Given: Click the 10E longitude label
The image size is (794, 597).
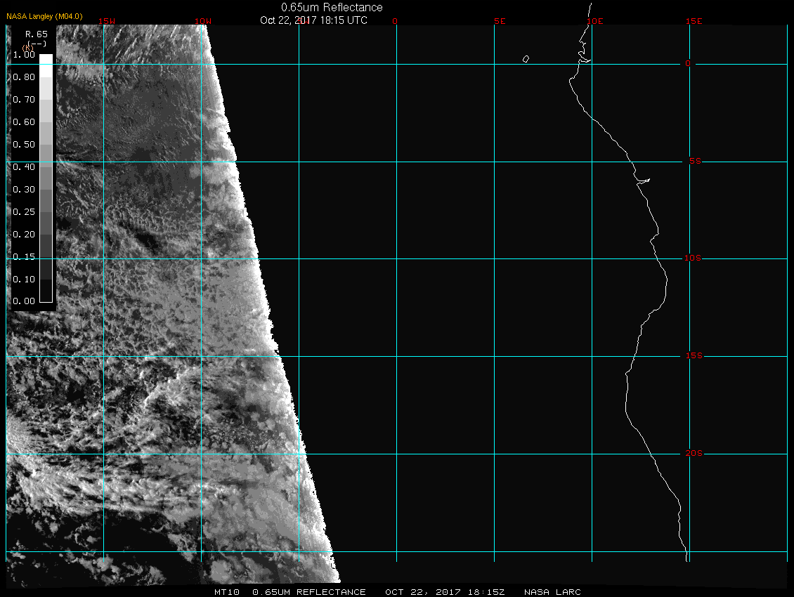Looking at the screenshot, I should [594, 21].
